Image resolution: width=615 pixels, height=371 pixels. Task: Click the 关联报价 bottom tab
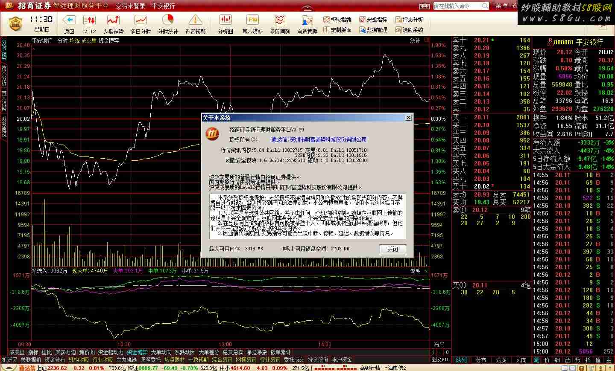point(31,359)
